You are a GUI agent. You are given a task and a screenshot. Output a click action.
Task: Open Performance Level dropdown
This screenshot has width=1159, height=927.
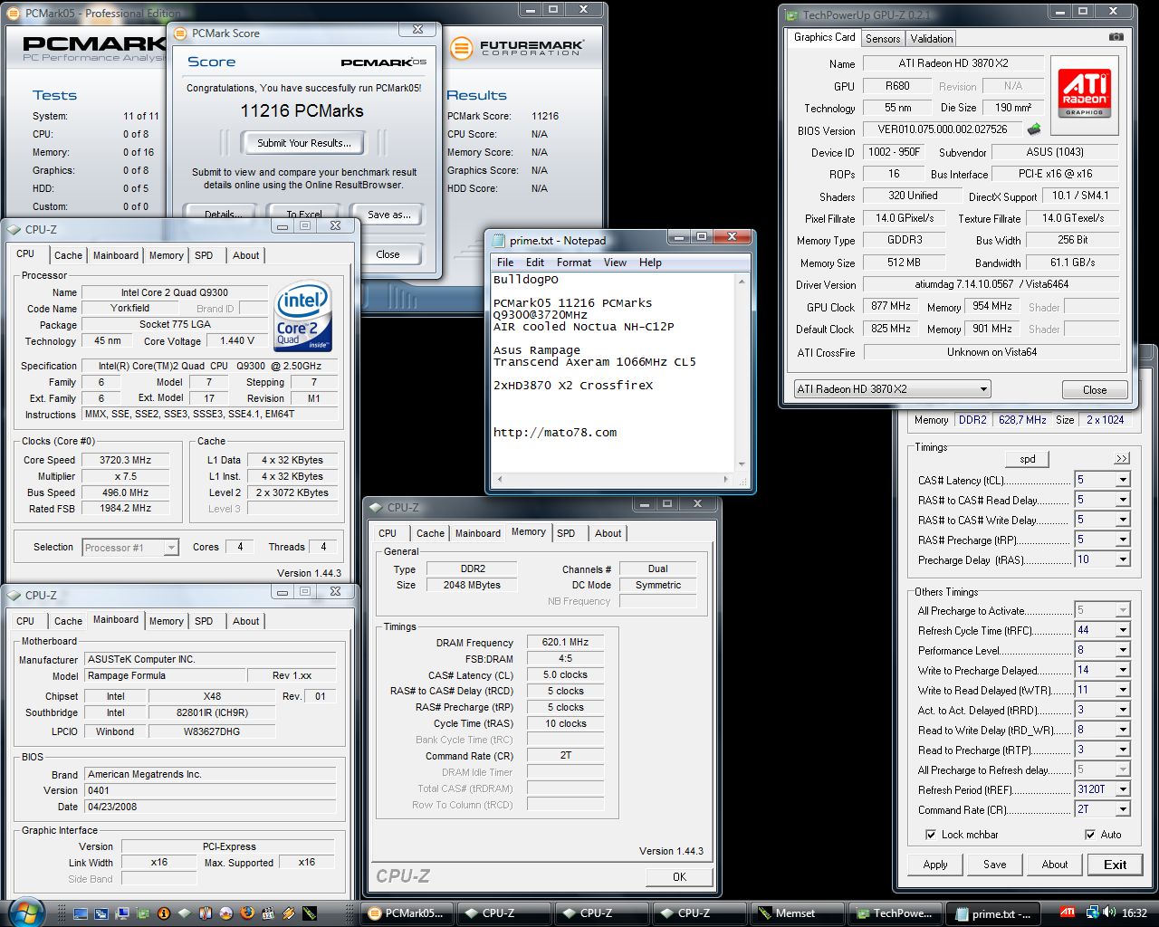(x=1123, y=650)
